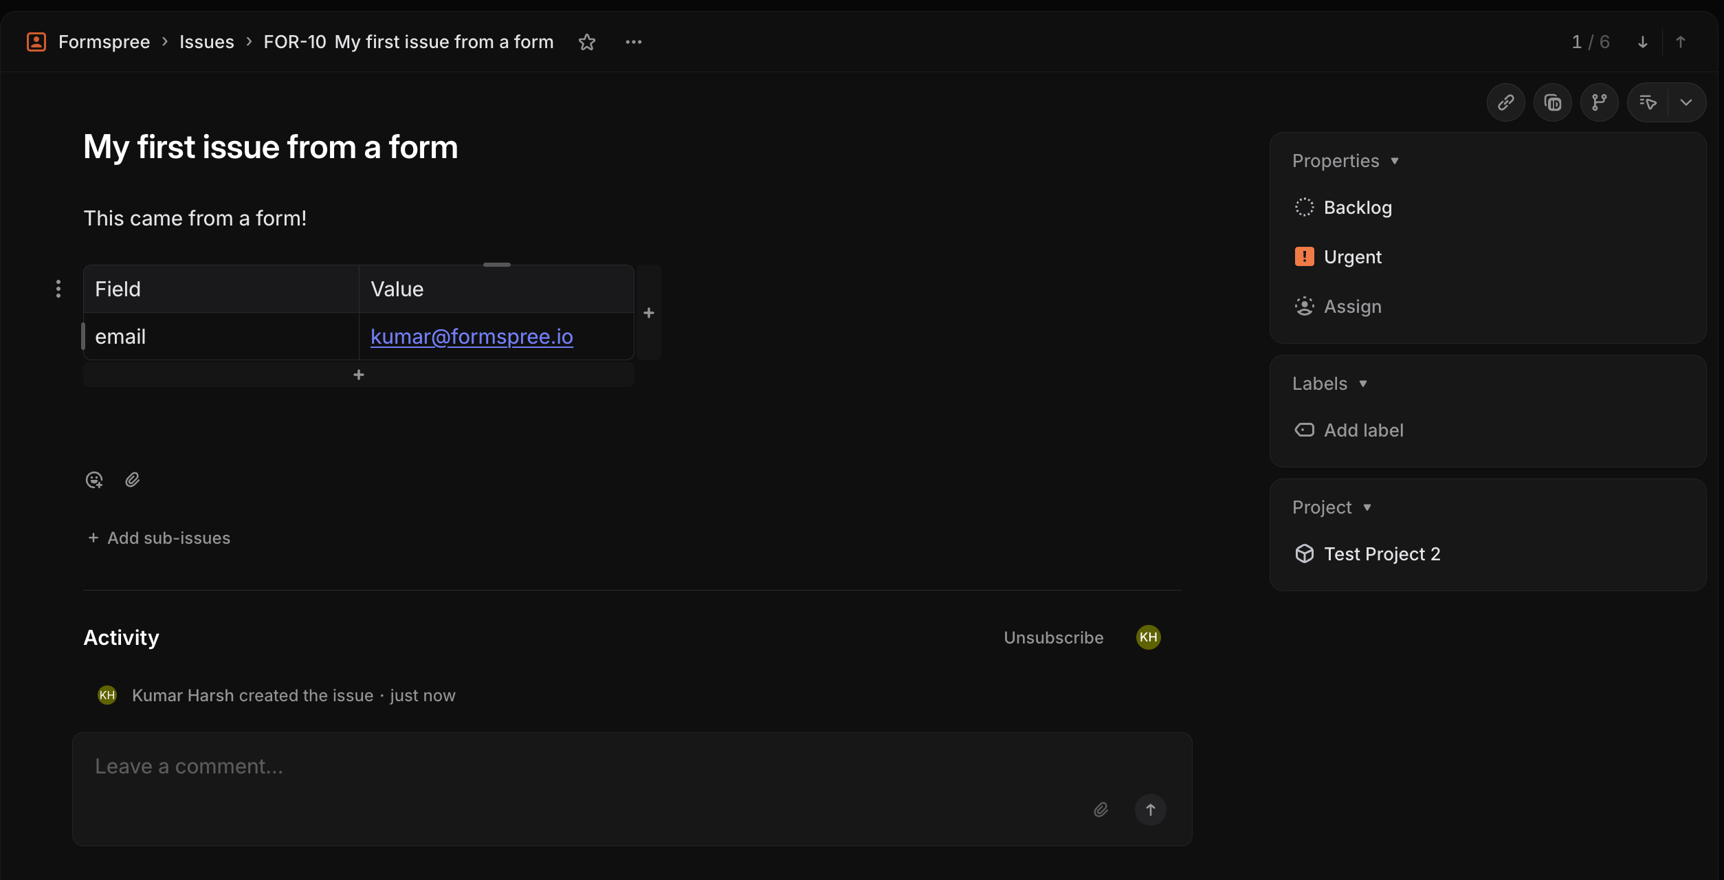Go to previous issue with up arrow
The width and height of the screenshot is (1724, 880).
pyautogui.click(x=1681, y=42)
